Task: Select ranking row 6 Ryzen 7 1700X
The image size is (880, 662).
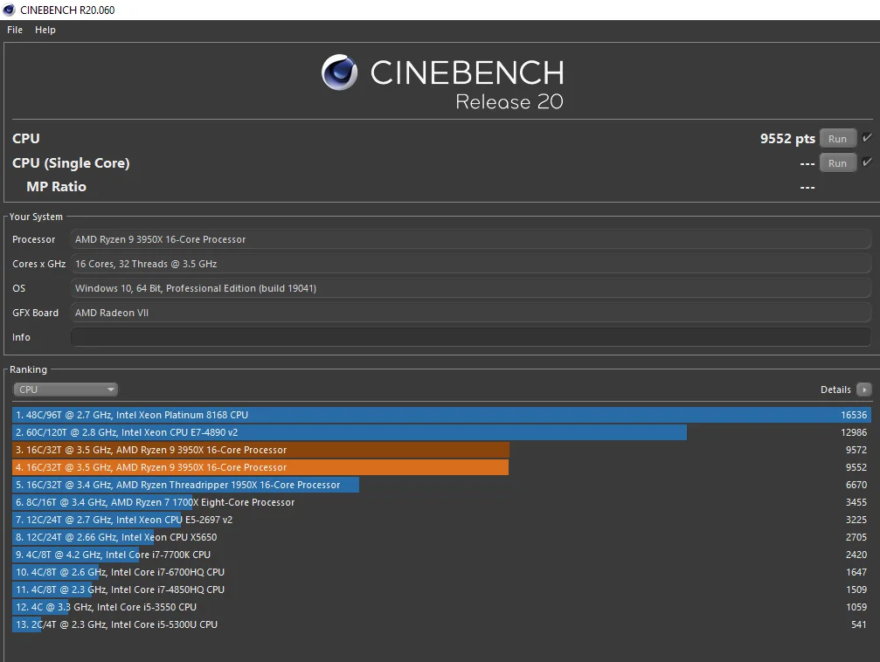Action: pyautogui.click(x=441, y=502)
